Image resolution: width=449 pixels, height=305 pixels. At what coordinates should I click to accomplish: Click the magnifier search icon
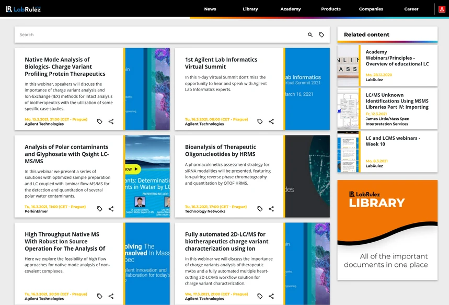coord(310,35)
